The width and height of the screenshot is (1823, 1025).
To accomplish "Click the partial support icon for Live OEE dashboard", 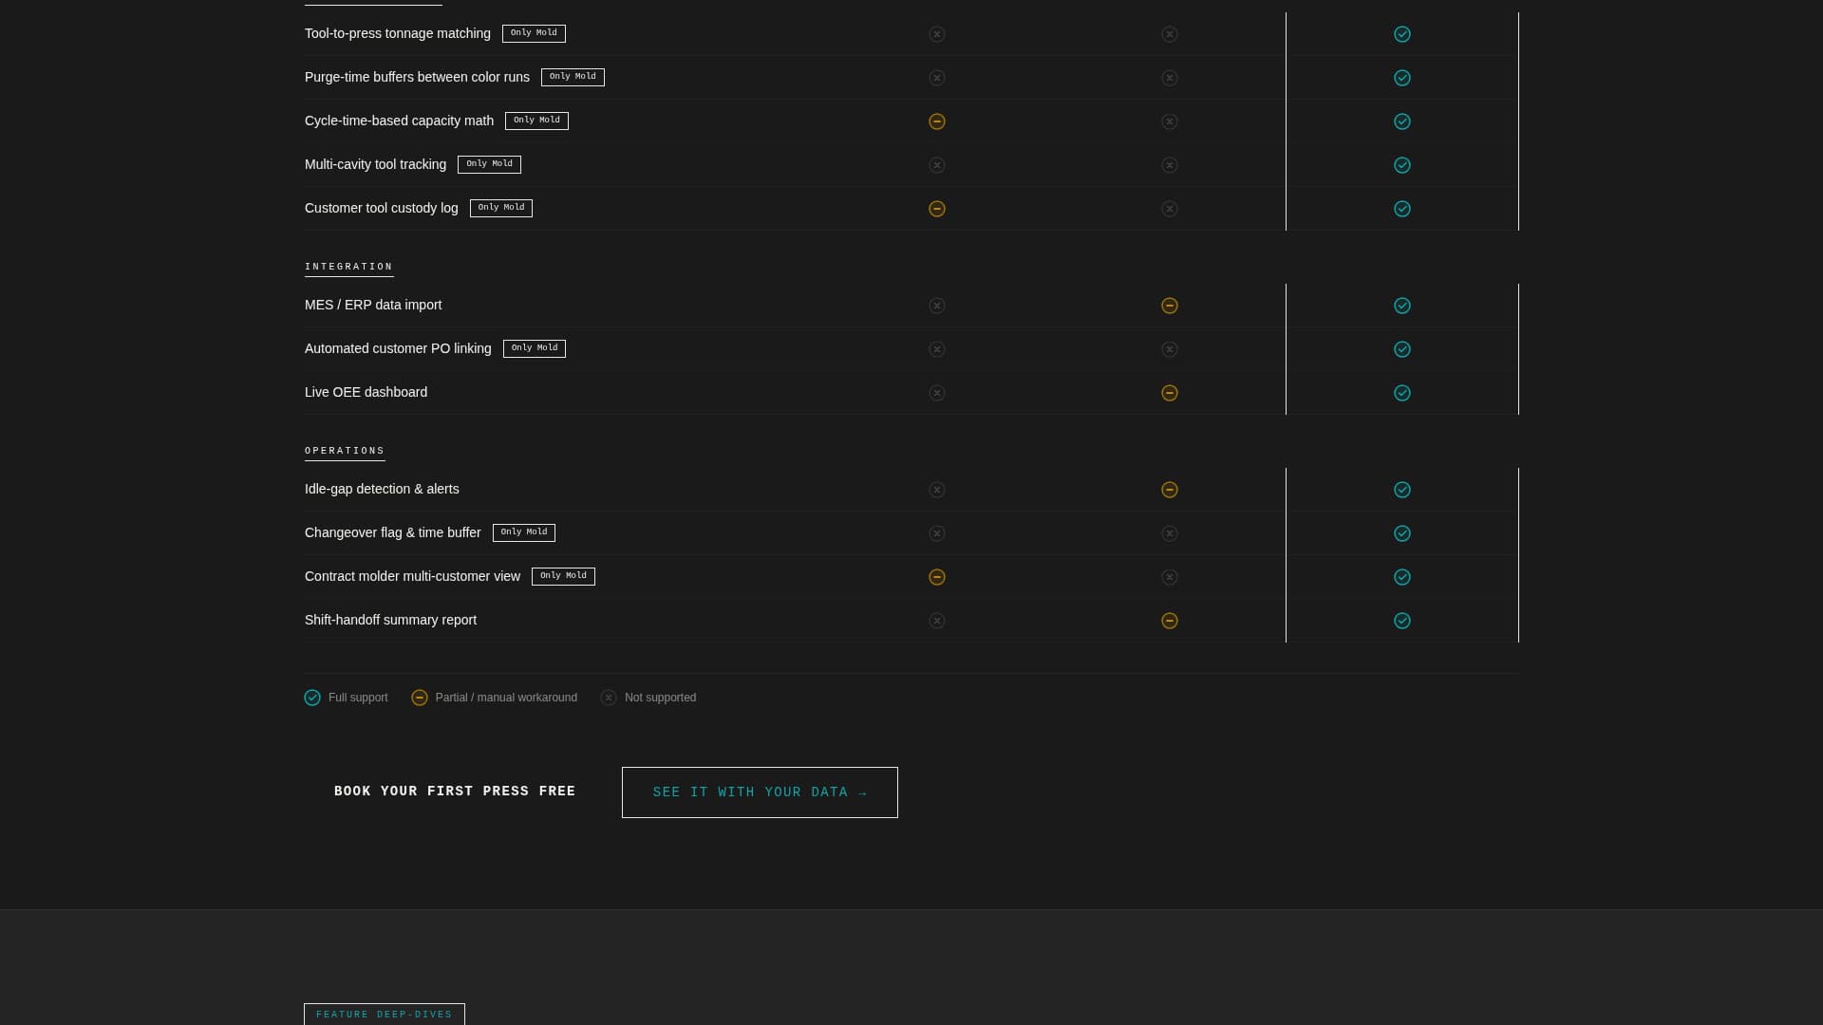I will 1170,392.
